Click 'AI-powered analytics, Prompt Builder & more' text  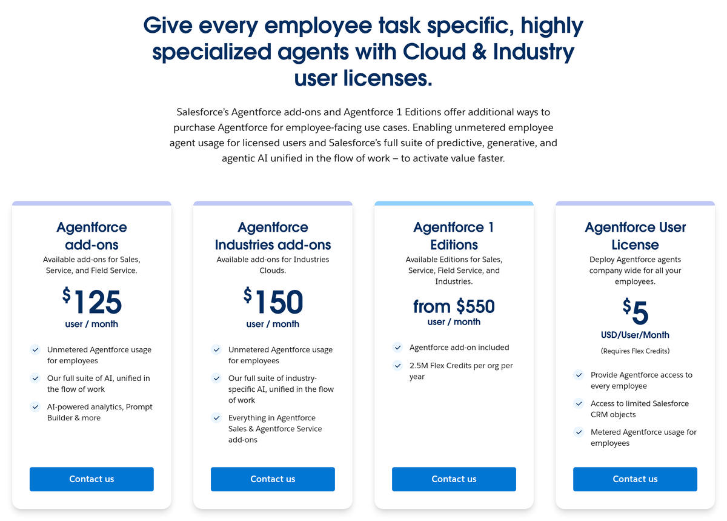pos(100,412)
